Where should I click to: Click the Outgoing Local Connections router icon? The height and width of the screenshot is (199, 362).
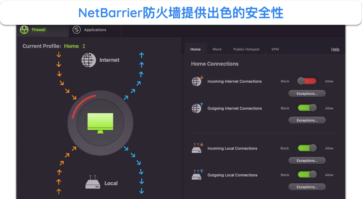point(197,175)
